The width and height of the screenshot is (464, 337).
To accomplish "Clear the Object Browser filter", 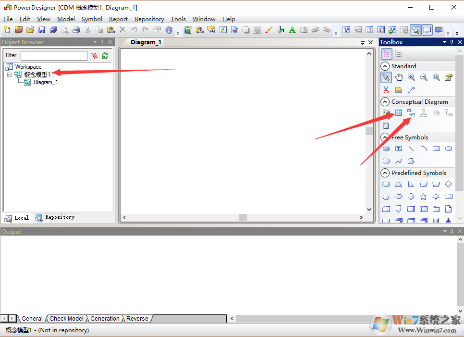I will pos(95,56).
